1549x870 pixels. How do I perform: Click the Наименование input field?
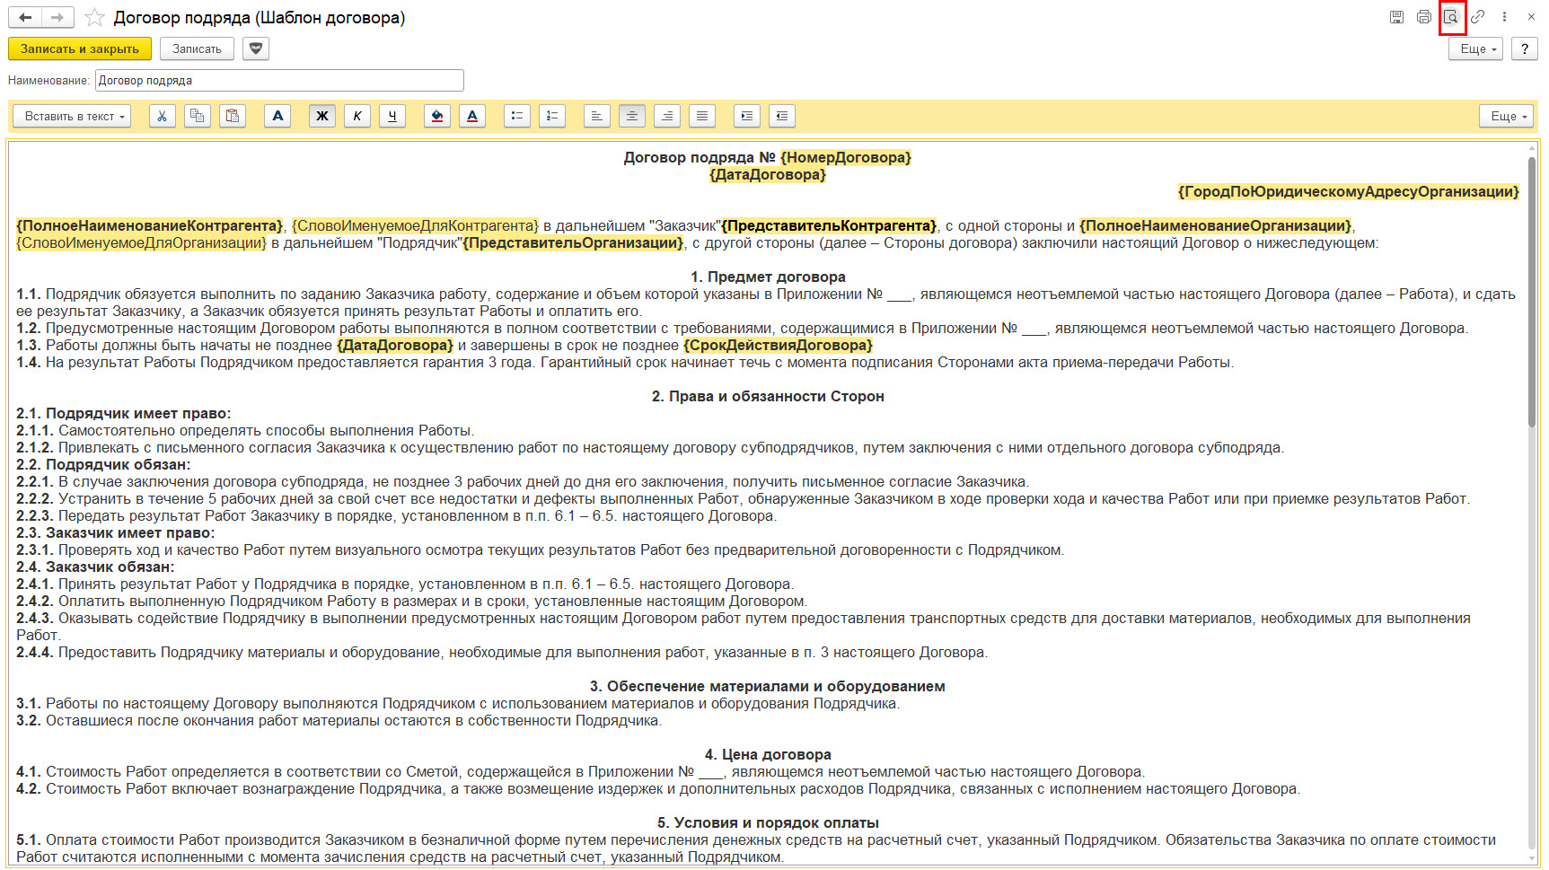pyautogui.click(x=279, y=80)
